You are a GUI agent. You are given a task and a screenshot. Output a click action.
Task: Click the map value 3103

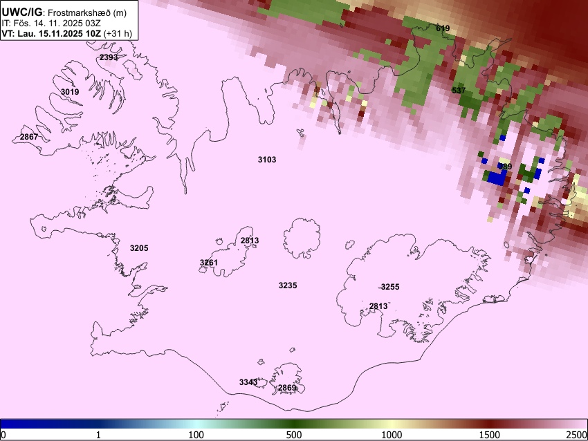[267, 160]
